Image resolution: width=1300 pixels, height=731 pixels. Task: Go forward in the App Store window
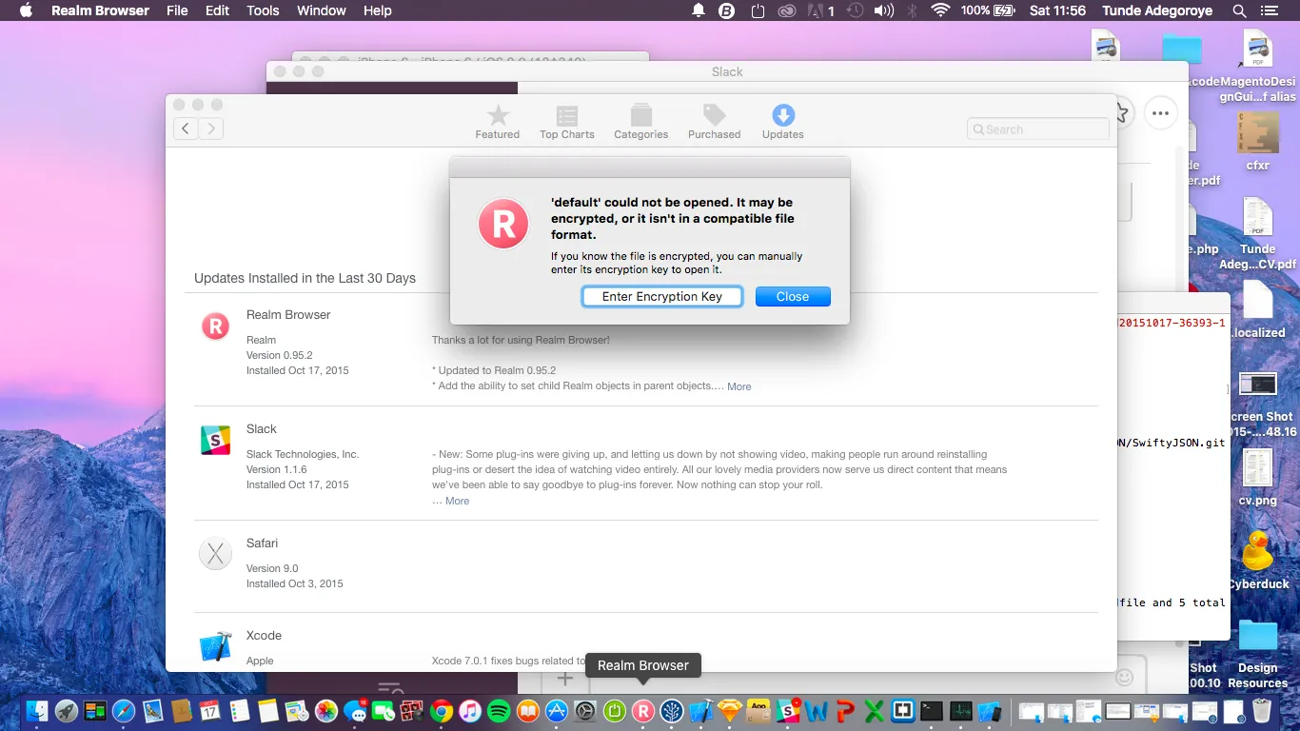click(211, 128)
